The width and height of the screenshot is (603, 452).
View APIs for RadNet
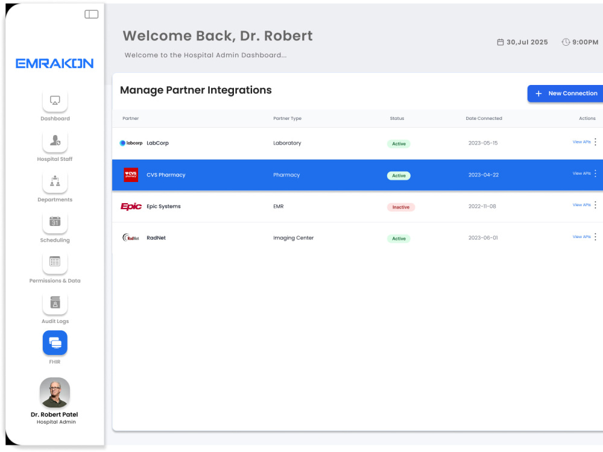(581, 237)
